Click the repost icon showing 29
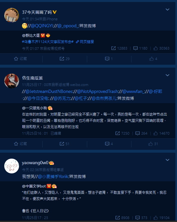 point(62,59)
